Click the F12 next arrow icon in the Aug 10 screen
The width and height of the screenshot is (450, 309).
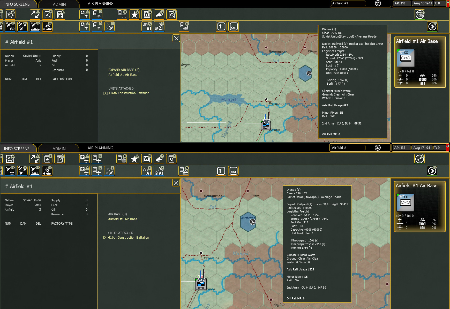coord(432,26)
